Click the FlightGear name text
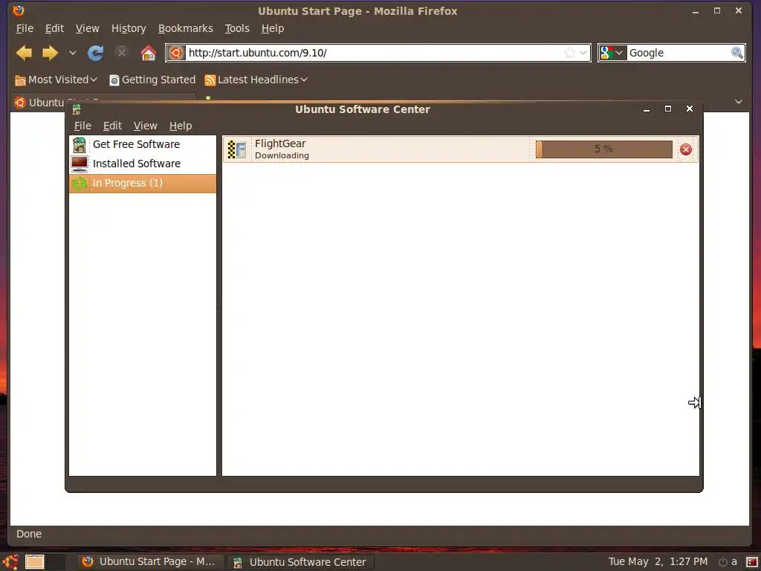Screen dimensions: 761x571 point(280,143)
